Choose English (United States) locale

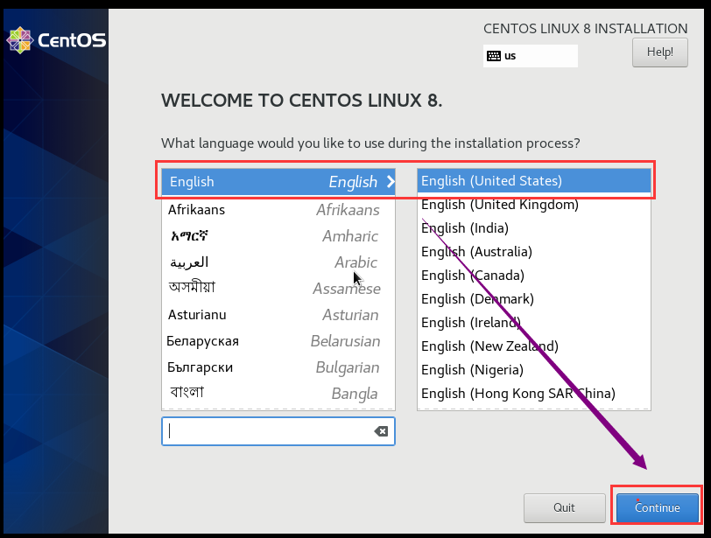(x=534, y=181)
